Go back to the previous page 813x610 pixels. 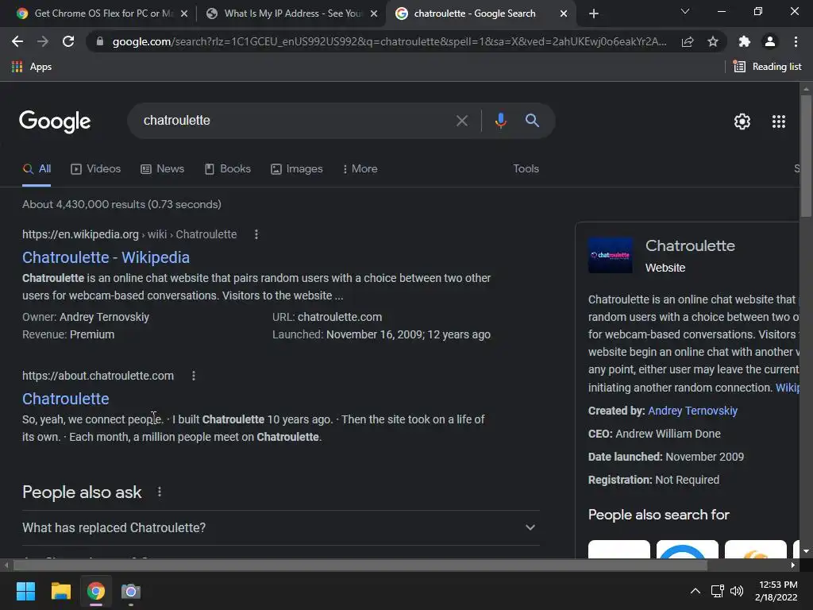[17, 41]
